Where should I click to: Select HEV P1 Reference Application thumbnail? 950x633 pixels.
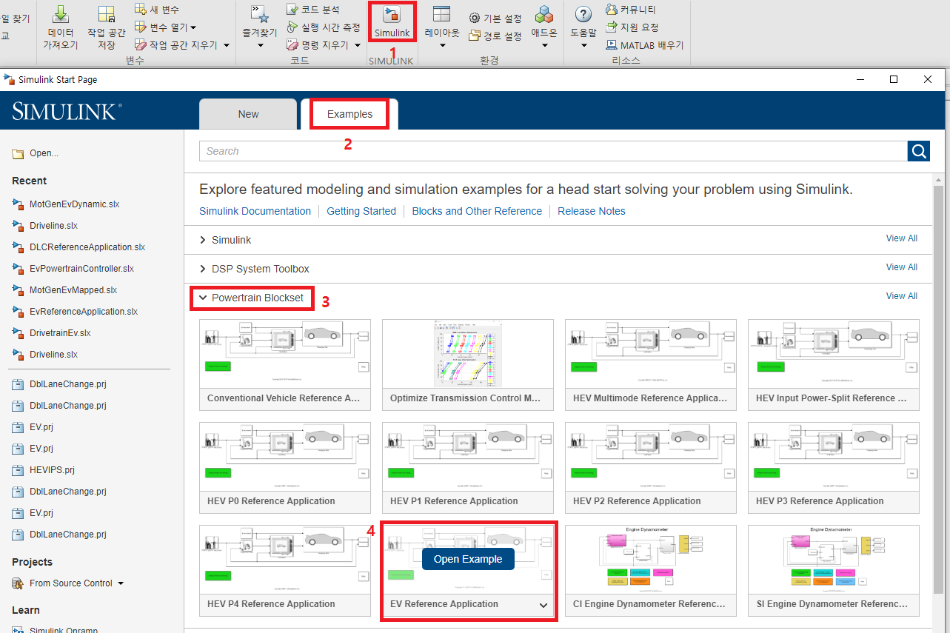coord(468,456)
